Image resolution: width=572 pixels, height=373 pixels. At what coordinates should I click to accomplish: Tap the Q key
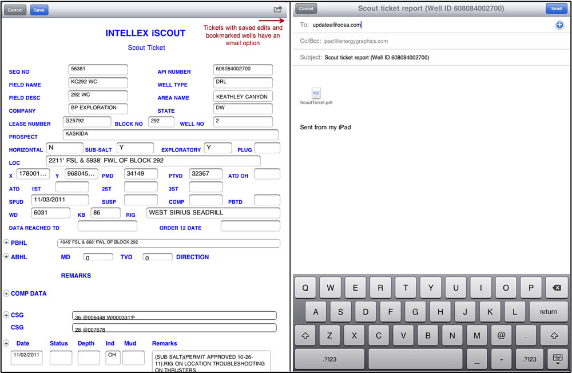click(305, 288)
